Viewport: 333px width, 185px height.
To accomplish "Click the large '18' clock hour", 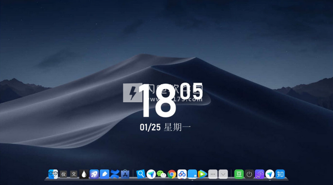I will click(158, 101).
